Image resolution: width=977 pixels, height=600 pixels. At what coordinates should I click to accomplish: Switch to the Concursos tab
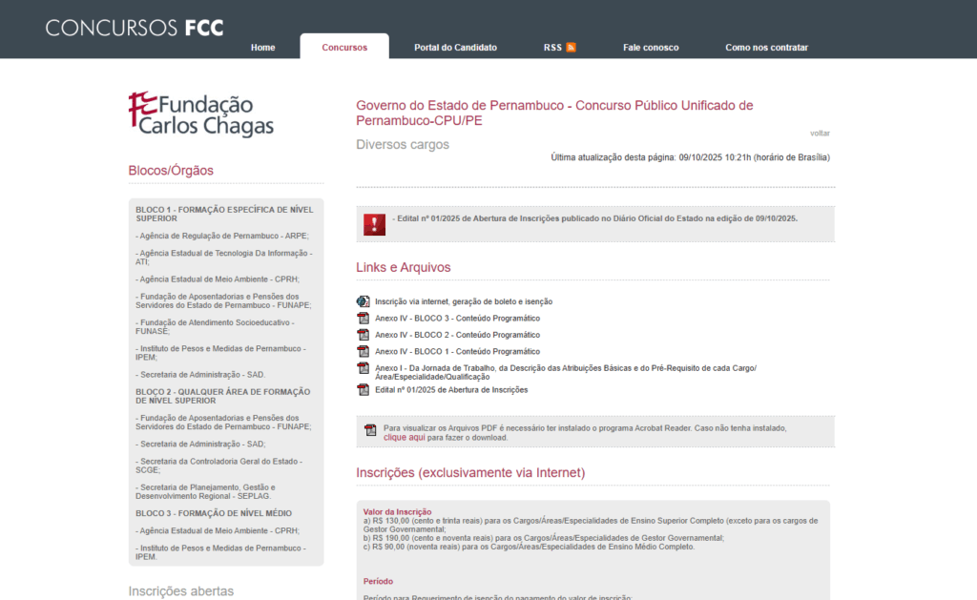tap(344, 46)
